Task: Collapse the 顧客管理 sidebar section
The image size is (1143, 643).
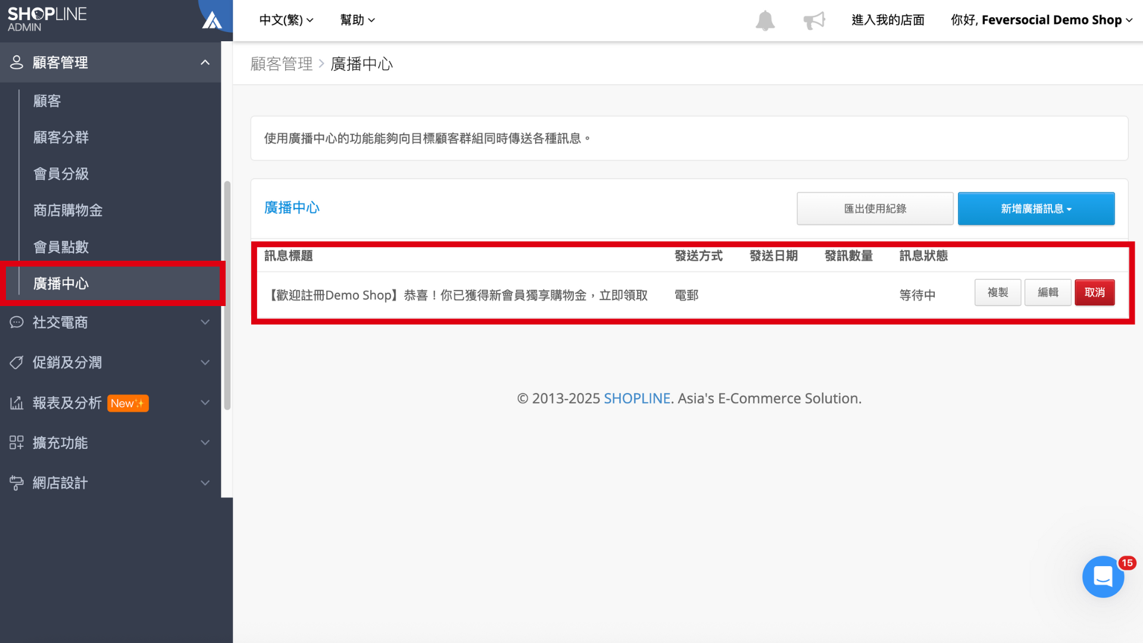Action: 205,63
